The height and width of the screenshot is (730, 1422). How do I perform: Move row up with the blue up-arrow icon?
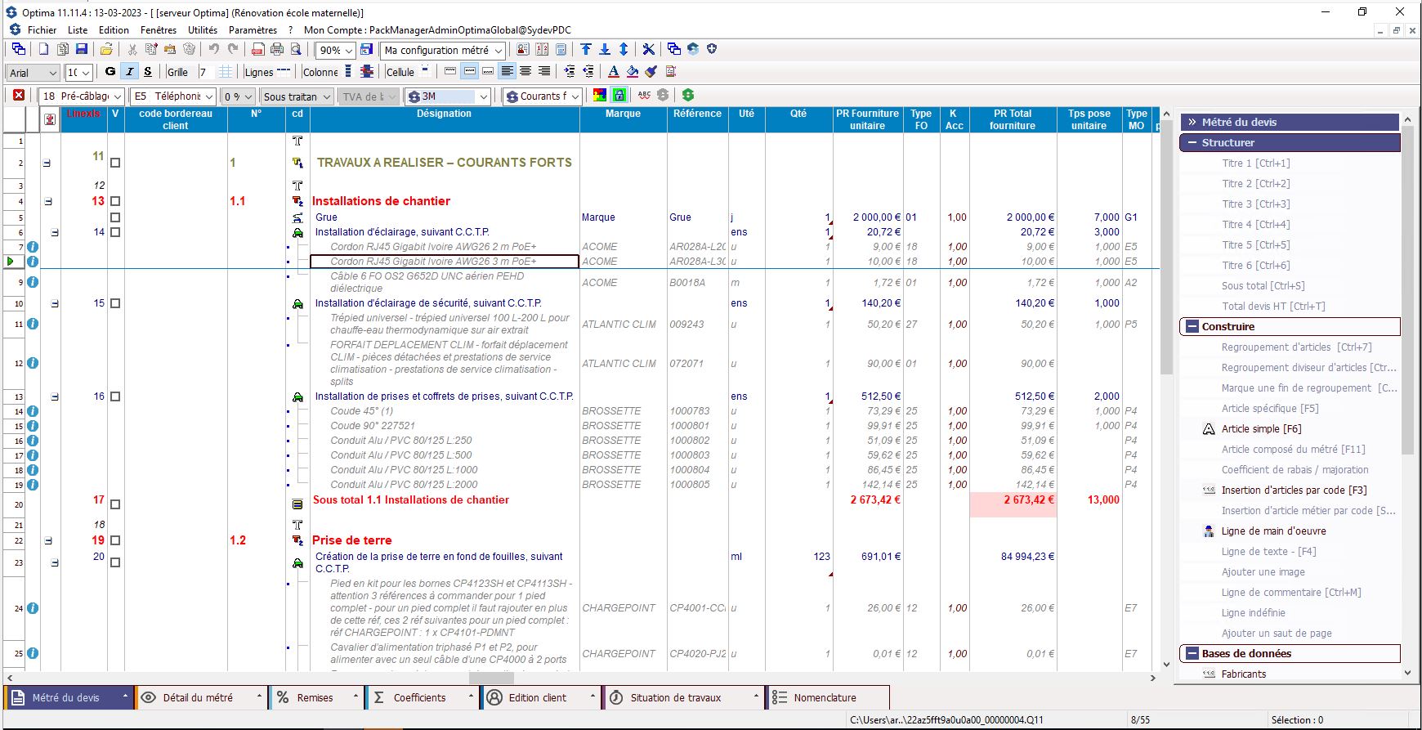pos(586,50)
